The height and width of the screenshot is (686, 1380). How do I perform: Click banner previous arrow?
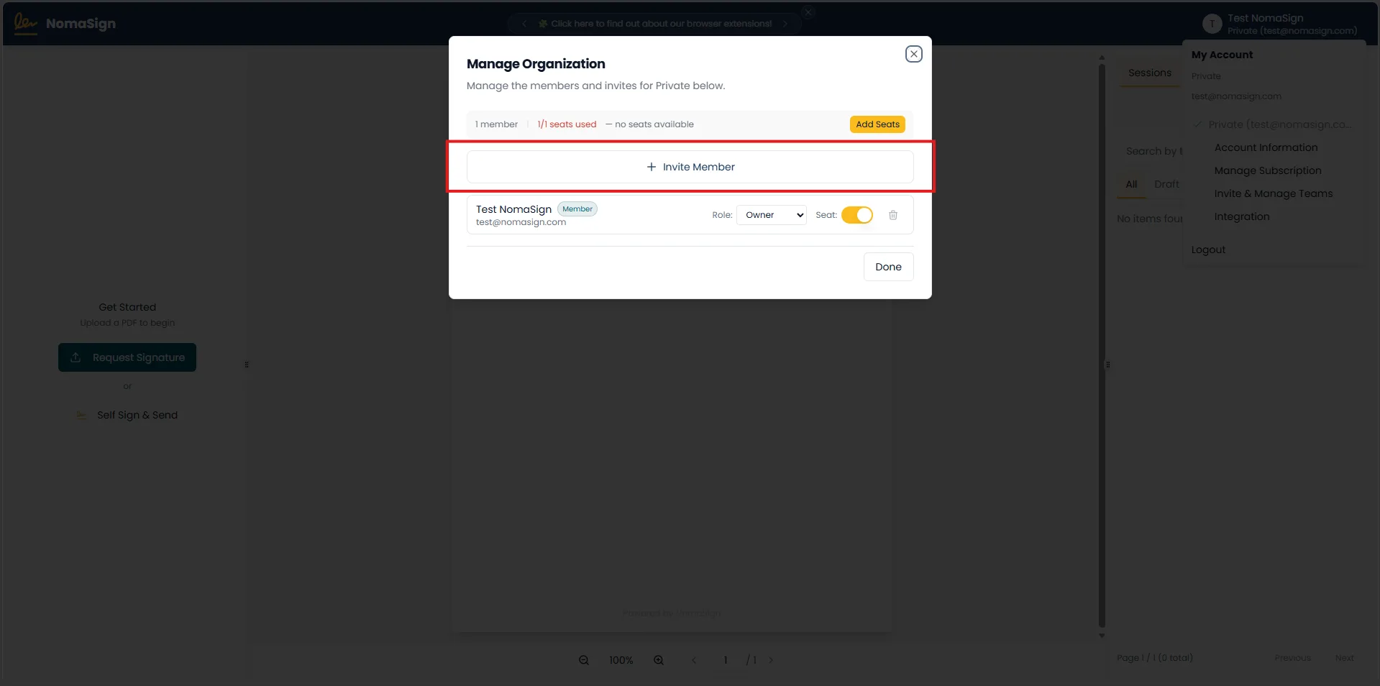[524, 24]
